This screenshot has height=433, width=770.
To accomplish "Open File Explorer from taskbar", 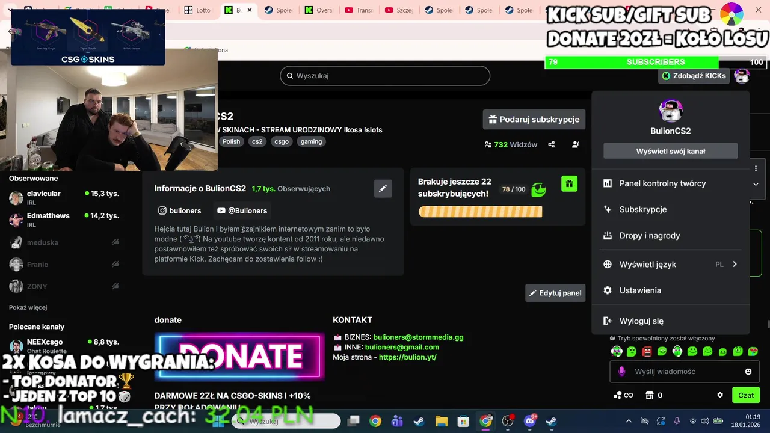I will tap(442, 421).
